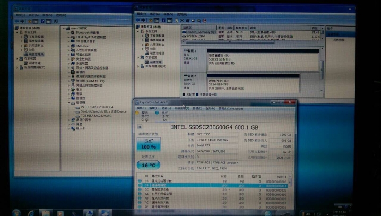The image size is (382, 216).
Task: Click the vertical scrollbar of the disk graphical view
Action: [322, 69]
